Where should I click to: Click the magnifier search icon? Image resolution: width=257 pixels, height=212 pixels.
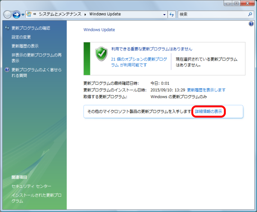(x=250, y=15)
